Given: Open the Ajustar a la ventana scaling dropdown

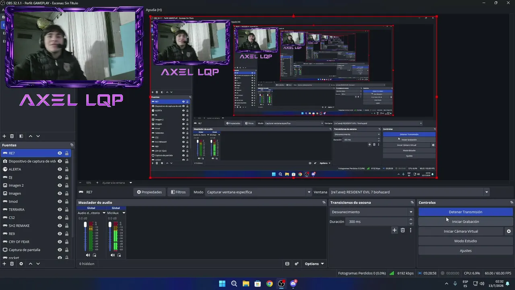Looking at the screenshot, I should tap(117, 182).
